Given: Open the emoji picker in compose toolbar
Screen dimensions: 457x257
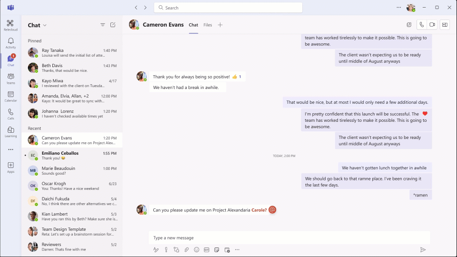Looking at the screenshot, I should click(x=197, y=249).
